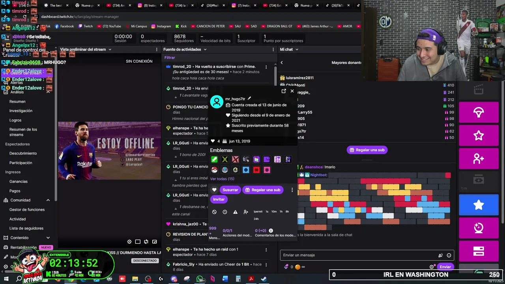Image resolution: width=505 pixels, height=284 pixels.
Task: Click the timeout clock icon in card
Action: click(225, 212)
